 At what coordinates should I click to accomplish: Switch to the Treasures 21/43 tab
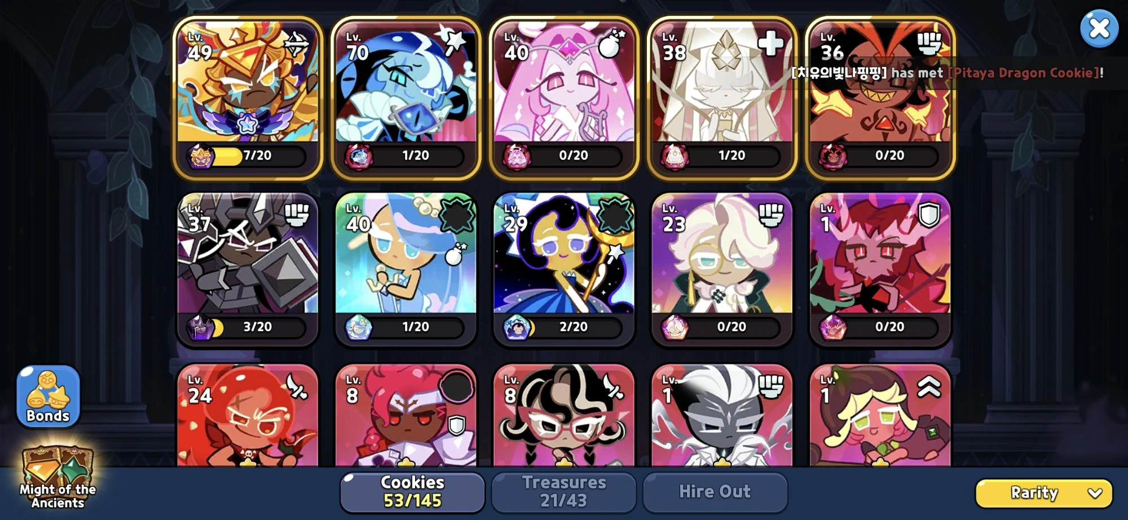pos(563,492)
